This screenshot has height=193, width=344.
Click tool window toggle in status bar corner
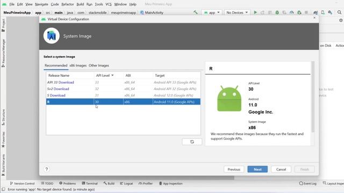(x=3, y=189)
